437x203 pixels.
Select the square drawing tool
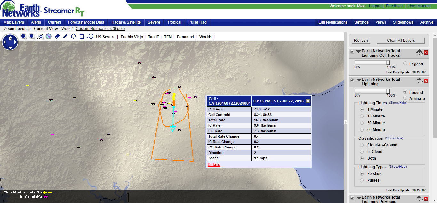82,36
